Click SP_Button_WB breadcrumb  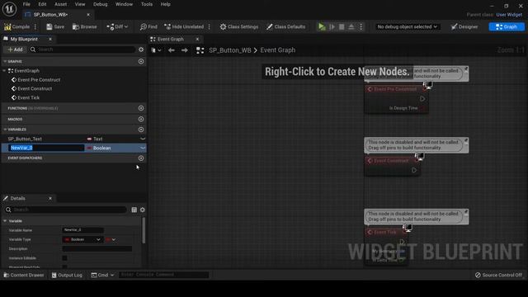pyautogui.click(x=230, y=50)
